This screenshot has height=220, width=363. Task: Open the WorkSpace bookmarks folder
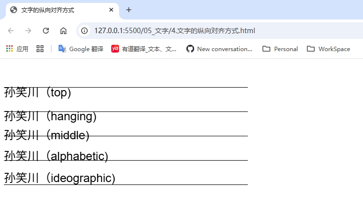(x=328, y=49)
